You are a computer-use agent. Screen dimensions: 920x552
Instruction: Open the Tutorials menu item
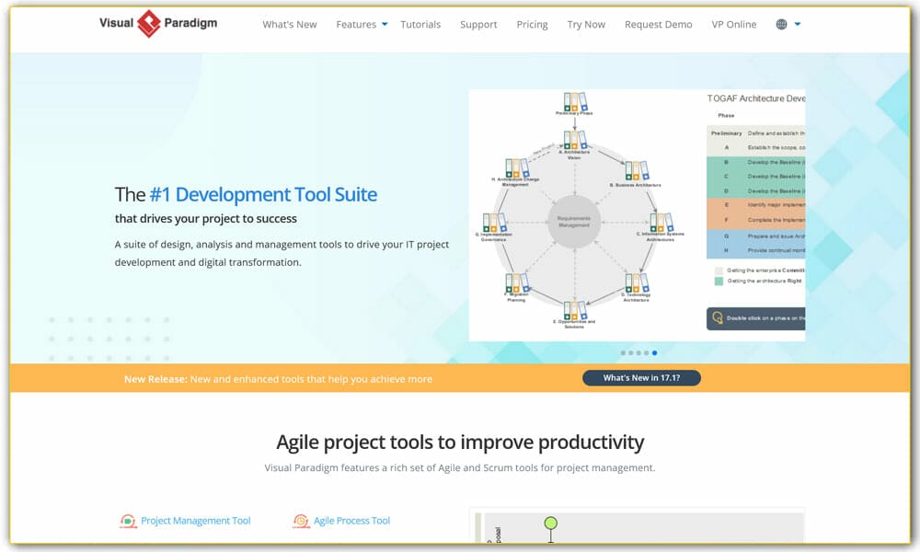point(420,25)
